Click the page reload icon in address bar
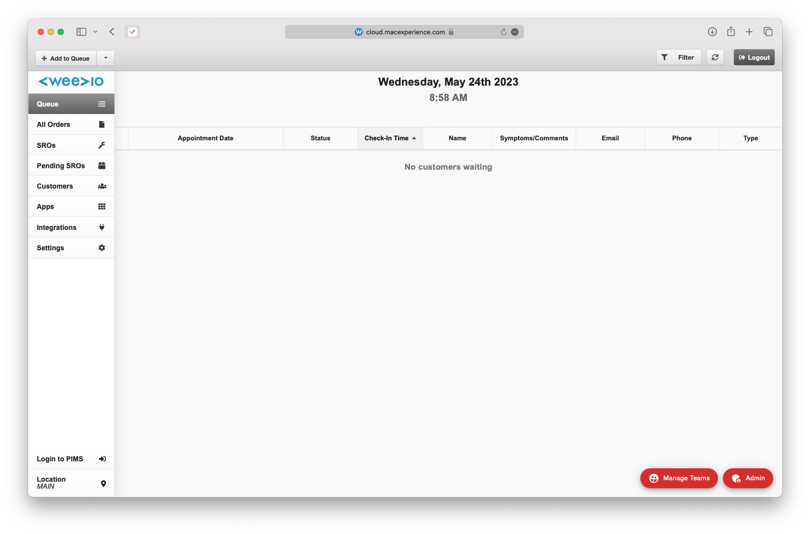810x534 pixels. tap(504, 32)
